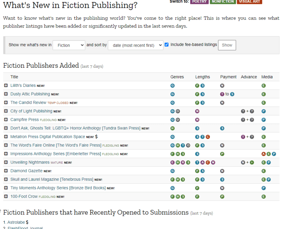Toggle Include fee-based listings checkbox
281x229 pixels.
(166, 45)
